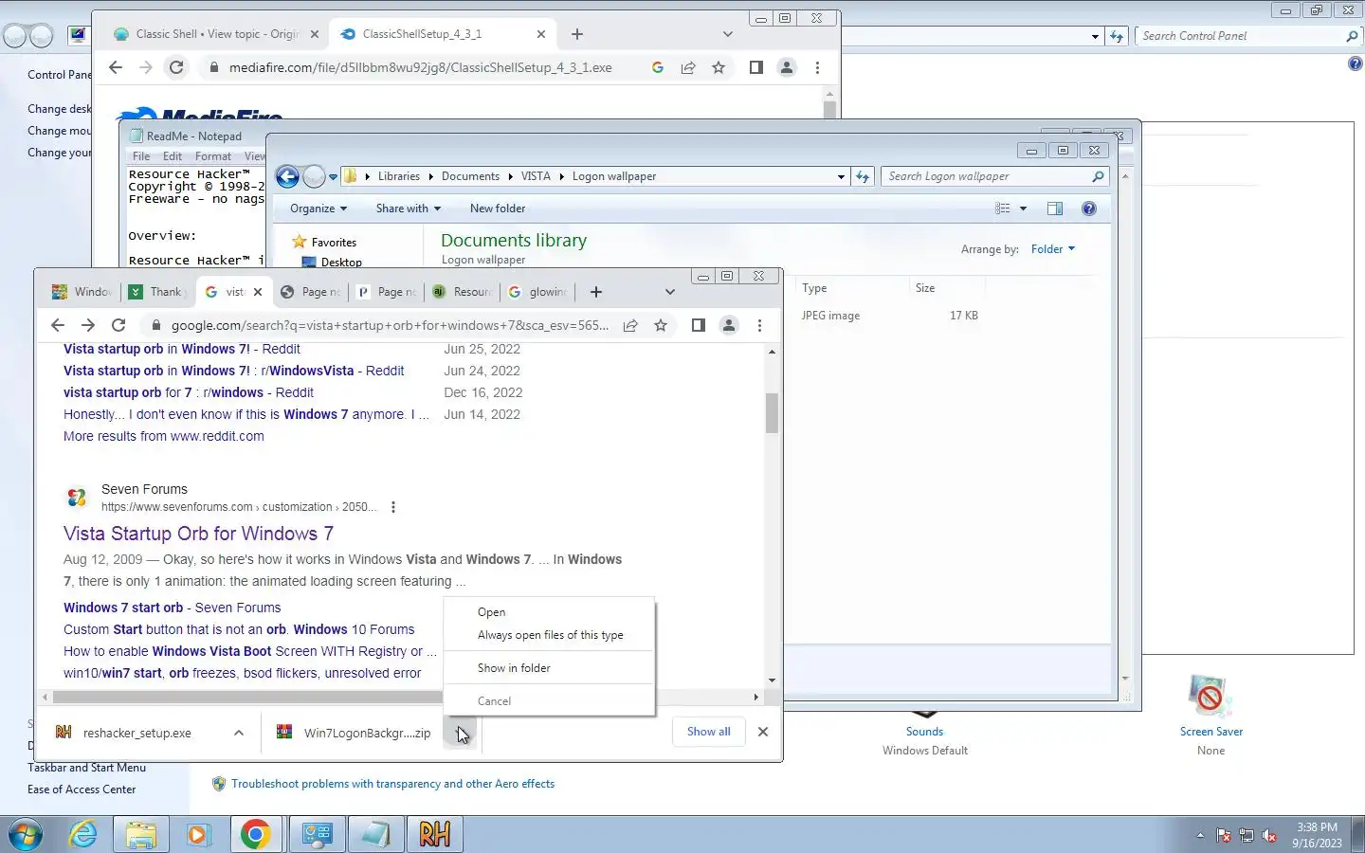
Task: Close the ClassicShellSetup_4_3_1 tab
Action: pyautogui.click(x=541, y=34)
